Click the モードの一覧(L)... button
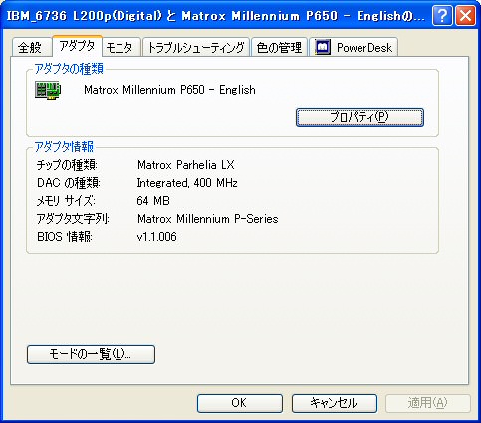481x423 pixels. coord(91,354)
